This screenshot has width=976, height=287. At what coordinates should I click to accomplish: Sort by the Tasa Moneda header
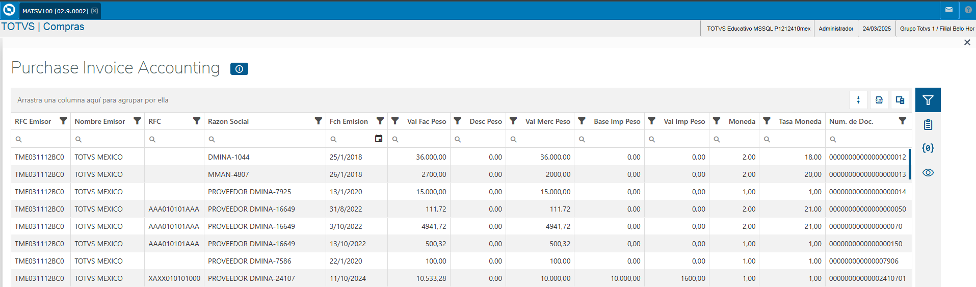(x=800, y=121)
